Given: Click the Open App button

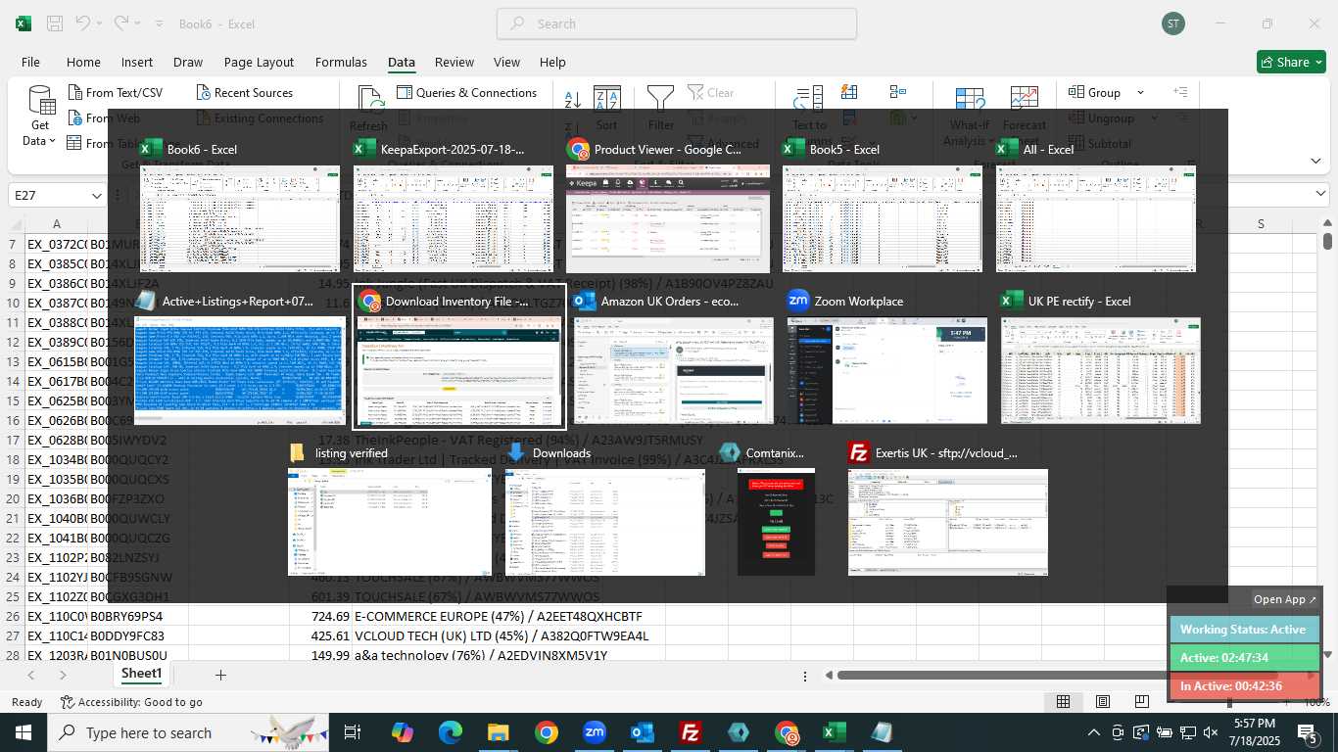Looking at the screenshot, I should (x=1285, y=599).
